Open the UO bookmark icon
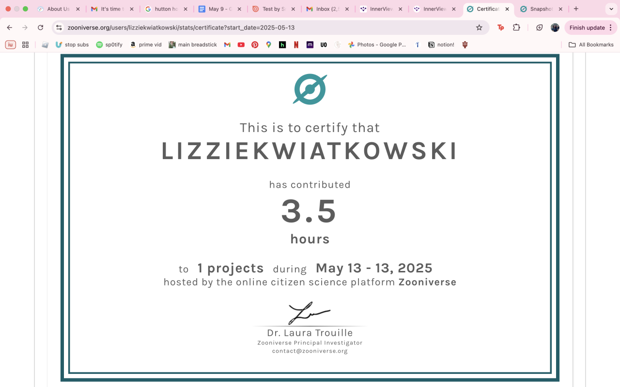This screenshot has width=620, height=387. (x=324, y=45)
